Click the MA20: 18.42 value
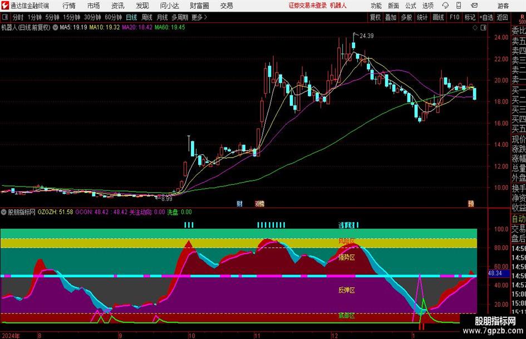 [137, 27]
